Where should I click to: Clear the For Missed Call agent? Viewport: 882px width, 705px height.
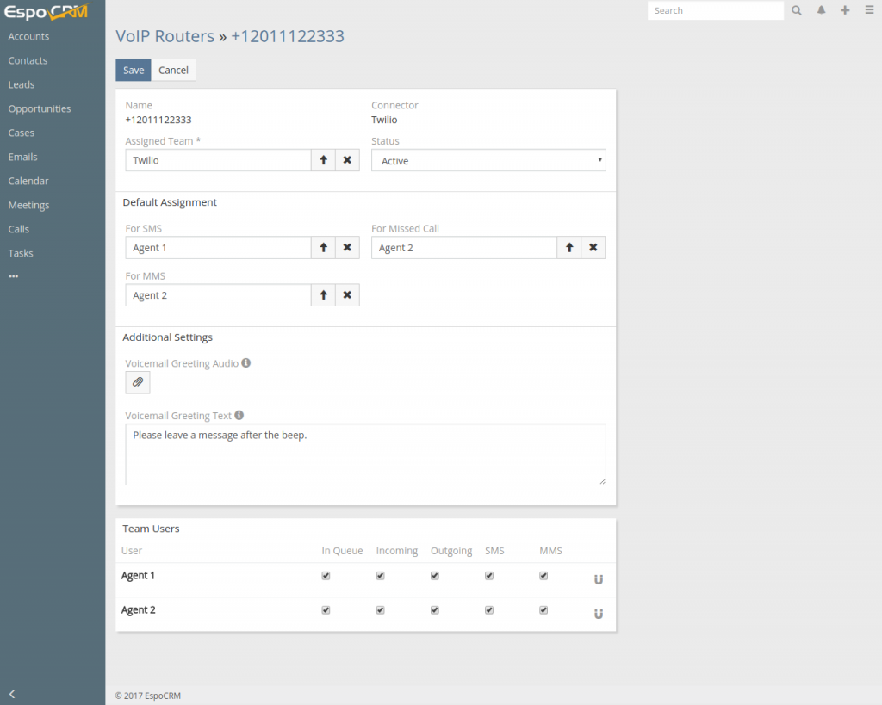point(593,247)
